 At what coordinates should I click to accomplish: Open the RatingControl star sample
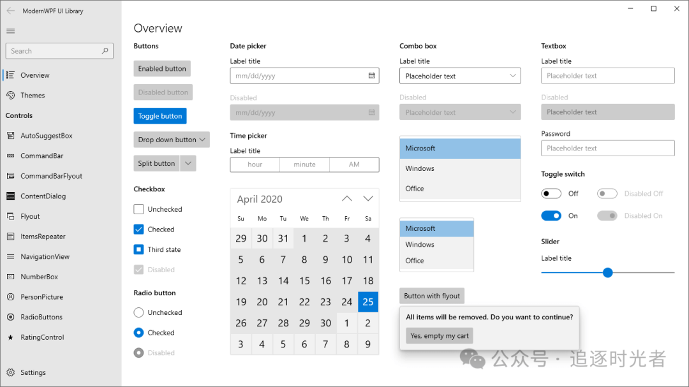click(11, 337)
